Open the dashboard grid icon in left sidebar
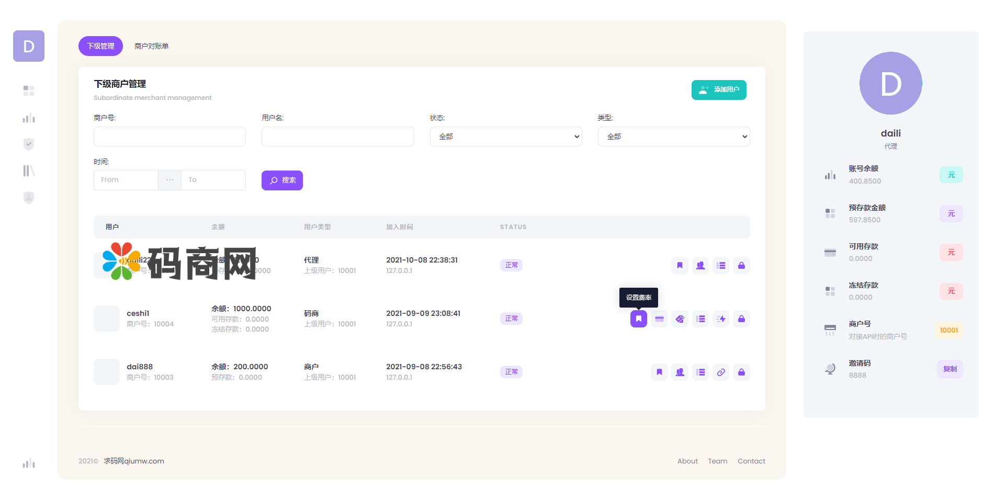 [29, 91]
